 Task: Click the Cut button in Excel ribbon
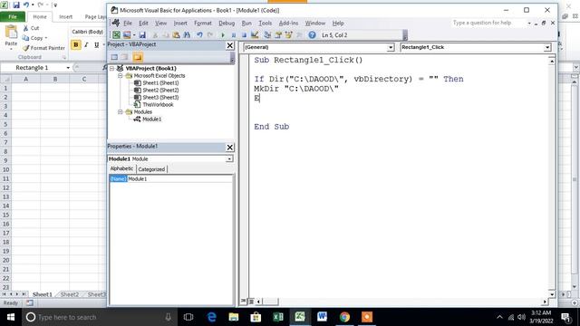coord(31,28)
